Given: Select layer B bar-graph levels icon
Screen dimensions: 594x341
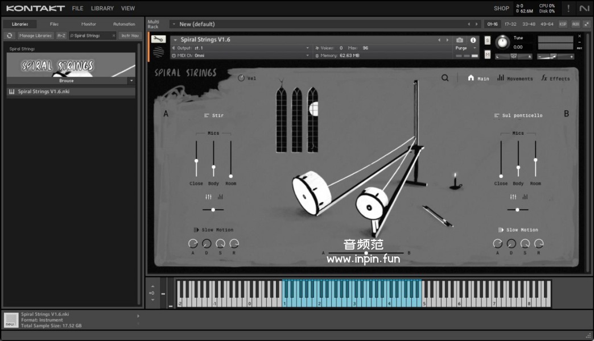Looking at the screenshot, I should tap(525, 197).
